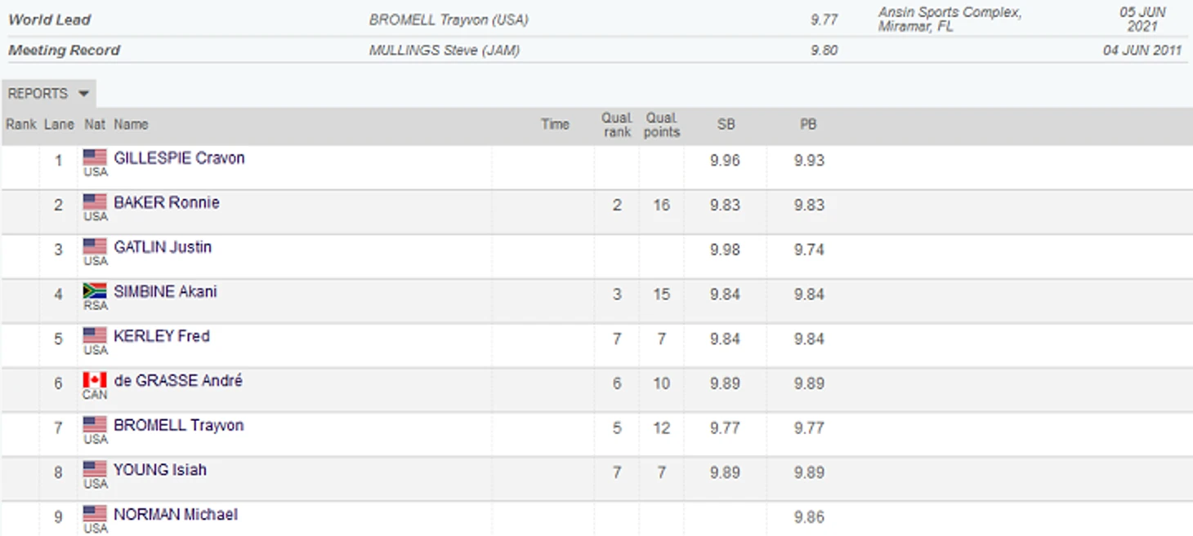The height and width of the screenshot is (536, 1193).
Task: Click the USA flag beside Justin Gatlin
Action: click(95, 246)
